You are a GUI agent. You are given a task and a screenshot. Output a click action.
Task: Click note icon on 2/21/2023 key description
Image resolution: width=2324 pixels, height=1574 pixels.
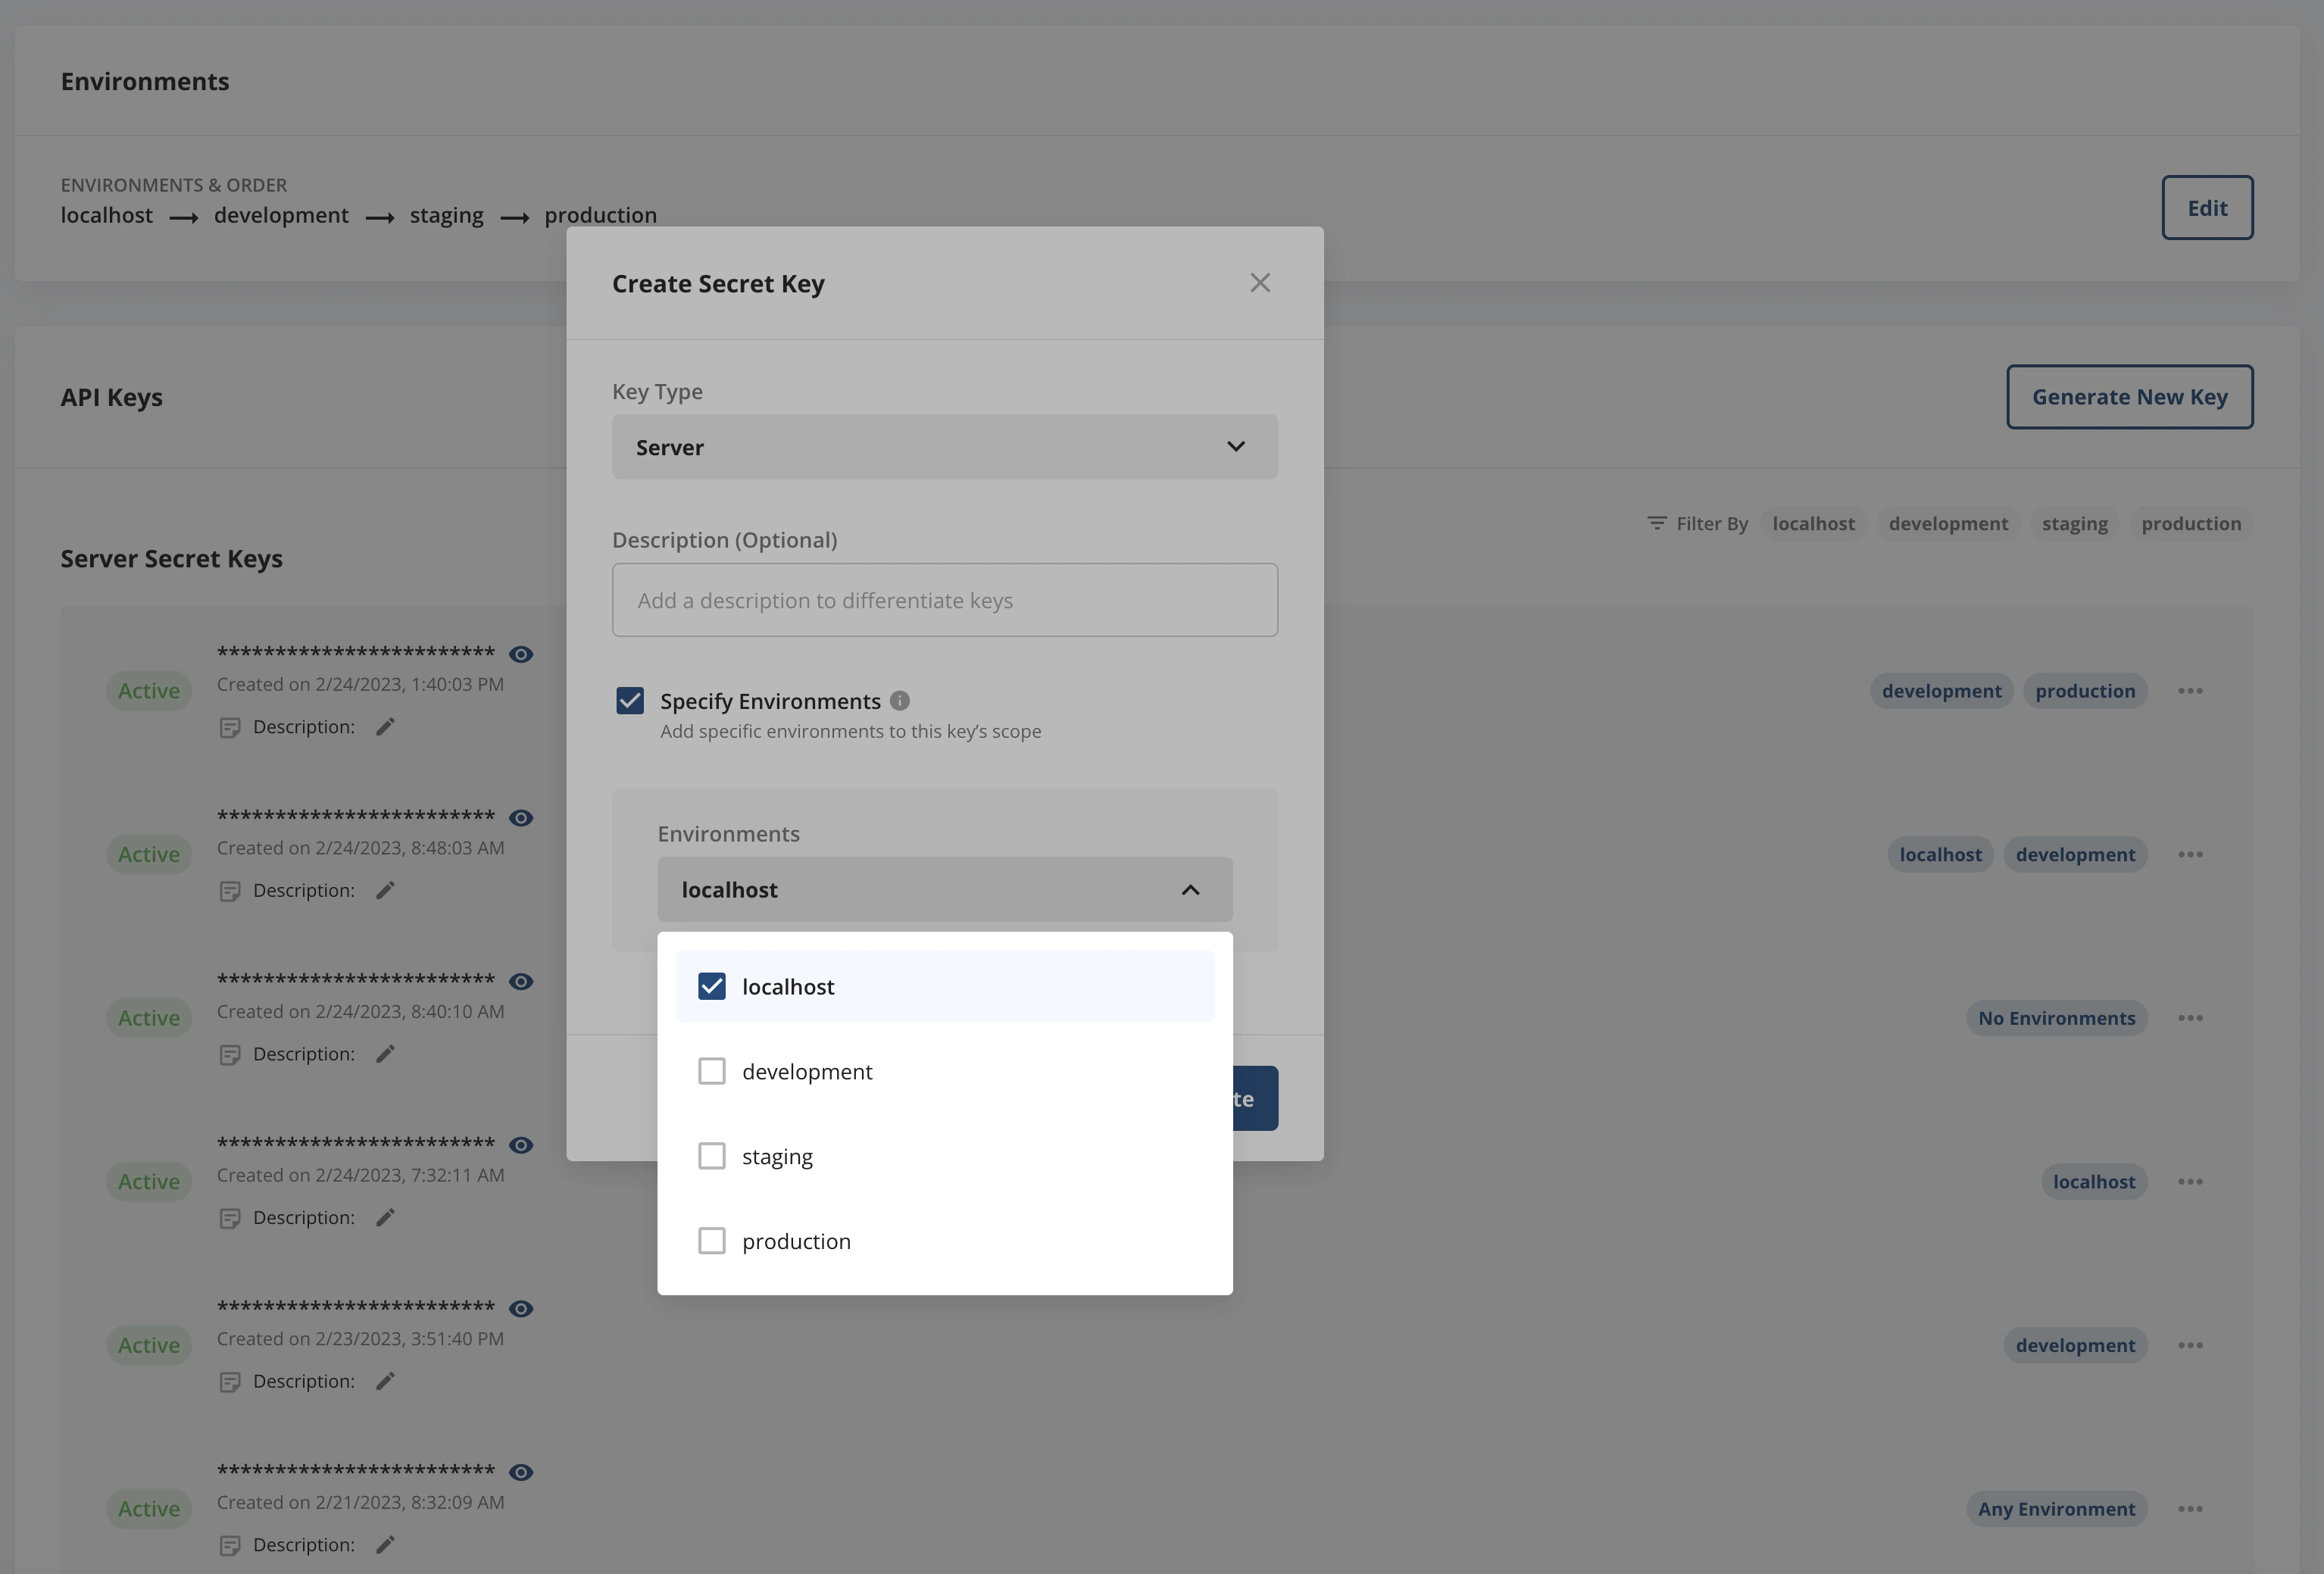230,1545
